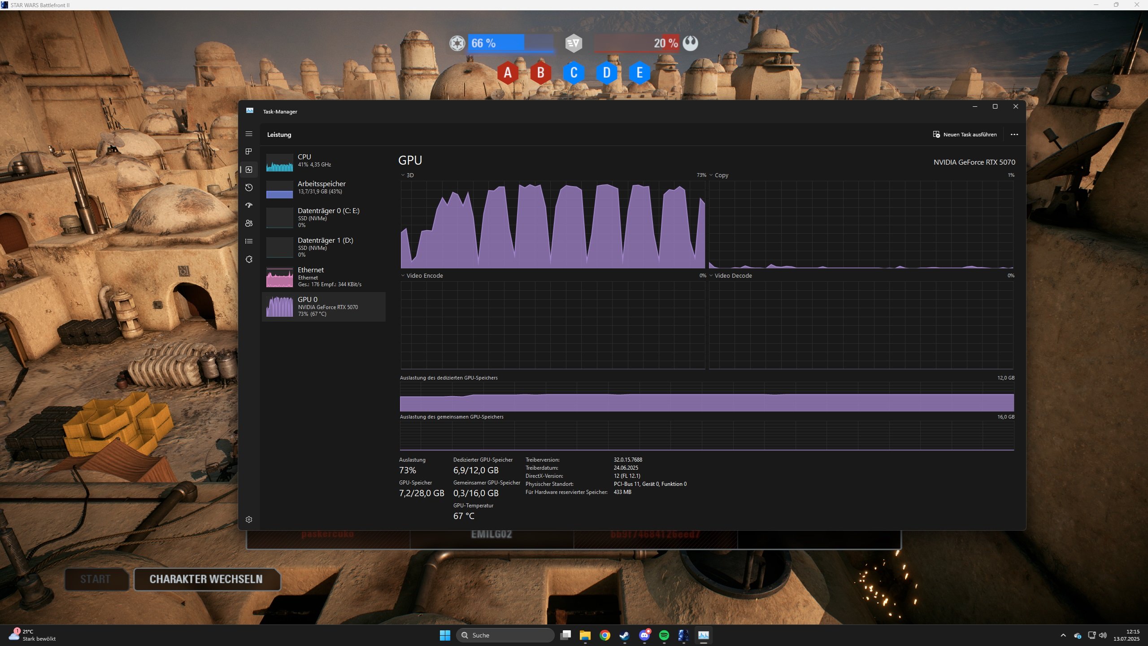Select Arbeitsspeicher in the performance list
The width and height of the screenshot is (1148, 646).
[323, 188]
